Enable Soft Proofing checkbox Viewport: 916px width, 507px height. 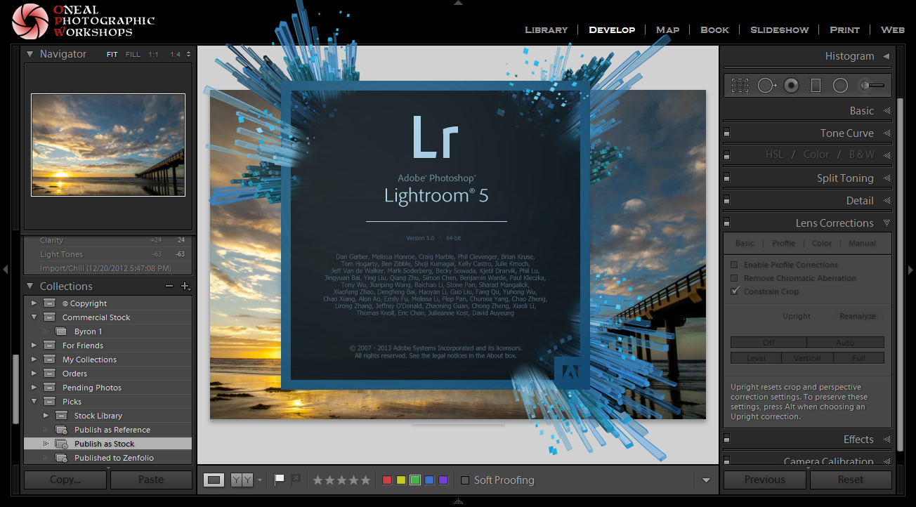465,480
